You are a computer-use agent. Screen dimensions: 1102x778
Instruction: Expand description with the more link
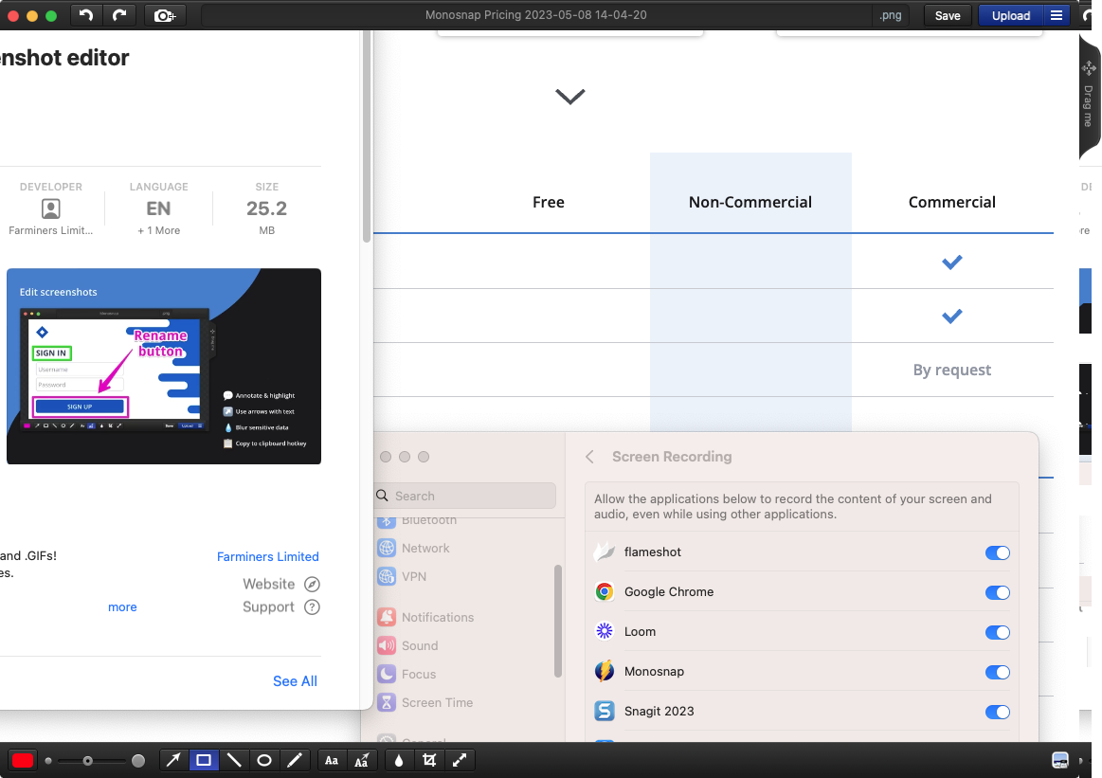(x=122, y=607)
